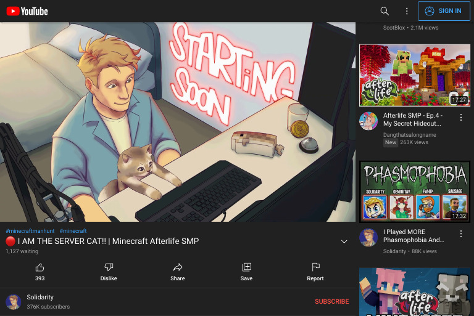Open the Solidarity channel avatar
Image resolution: width=474 pixels, height=316 pixels.
tap(14, 302)
